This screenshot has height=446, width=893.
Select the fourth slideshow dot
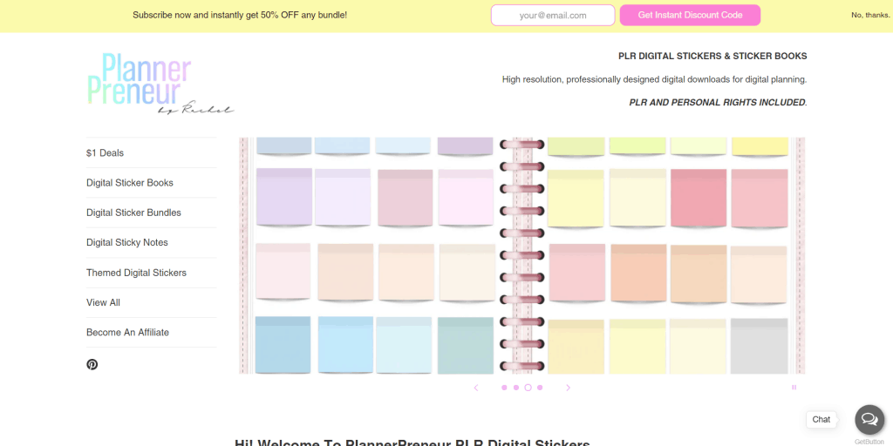tap(540, 388)
